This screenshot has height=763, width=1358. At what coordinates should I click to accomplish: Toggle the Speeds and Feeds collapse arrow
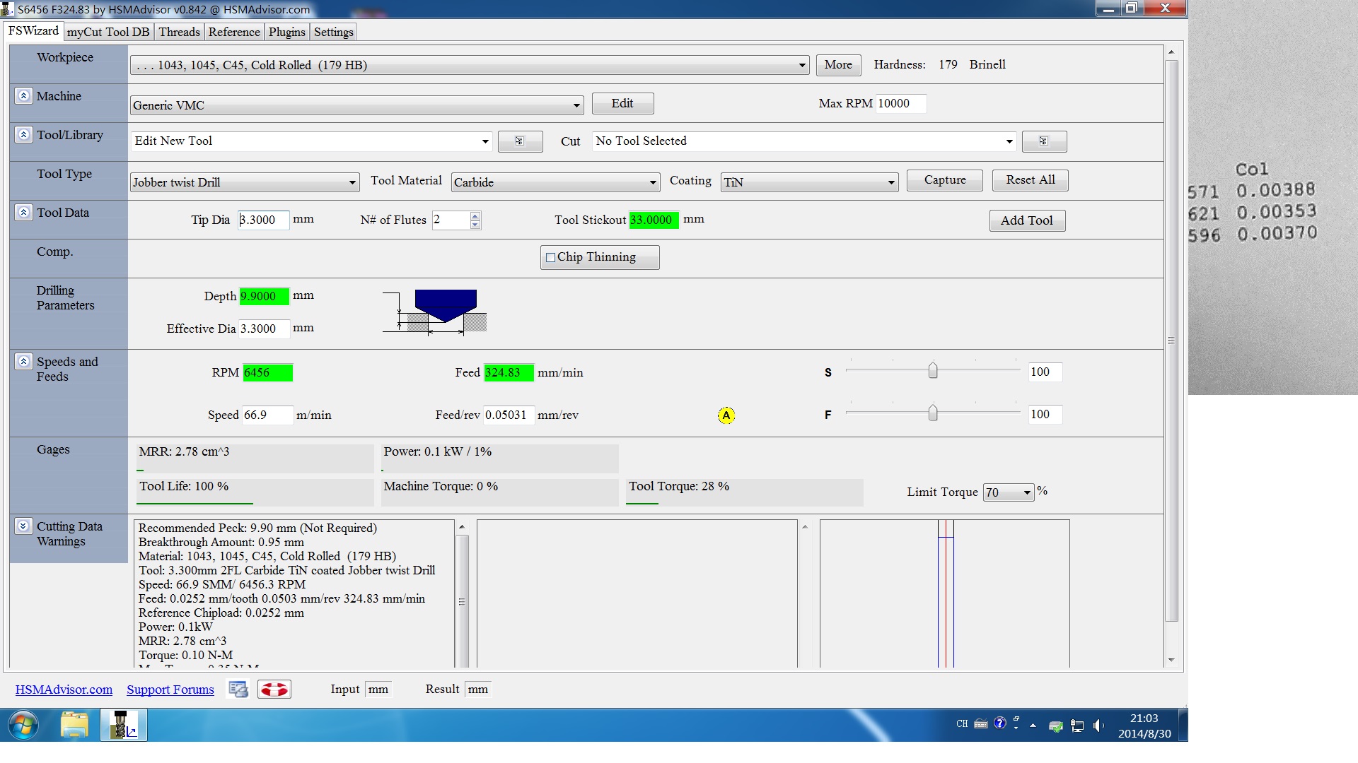pyautogui.click(x=23, y=361)
